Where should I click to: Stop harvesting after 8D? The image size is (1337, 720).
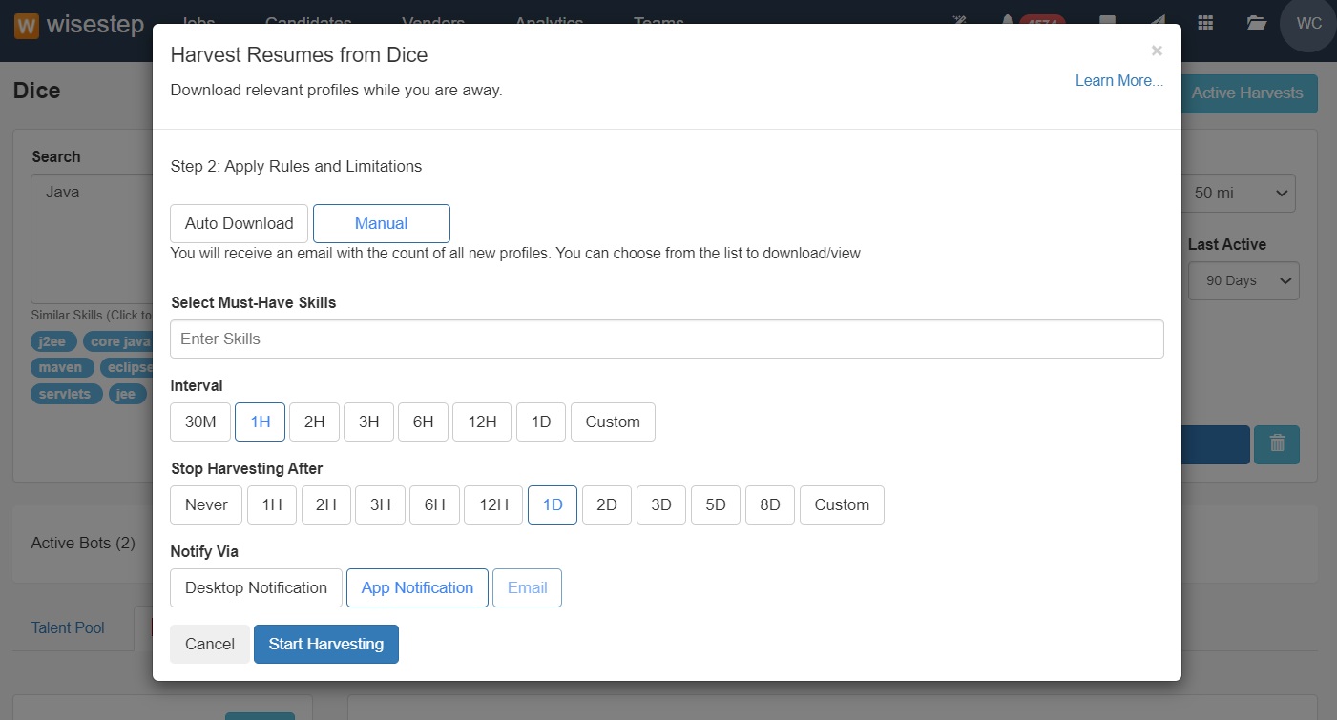[770, 504]
